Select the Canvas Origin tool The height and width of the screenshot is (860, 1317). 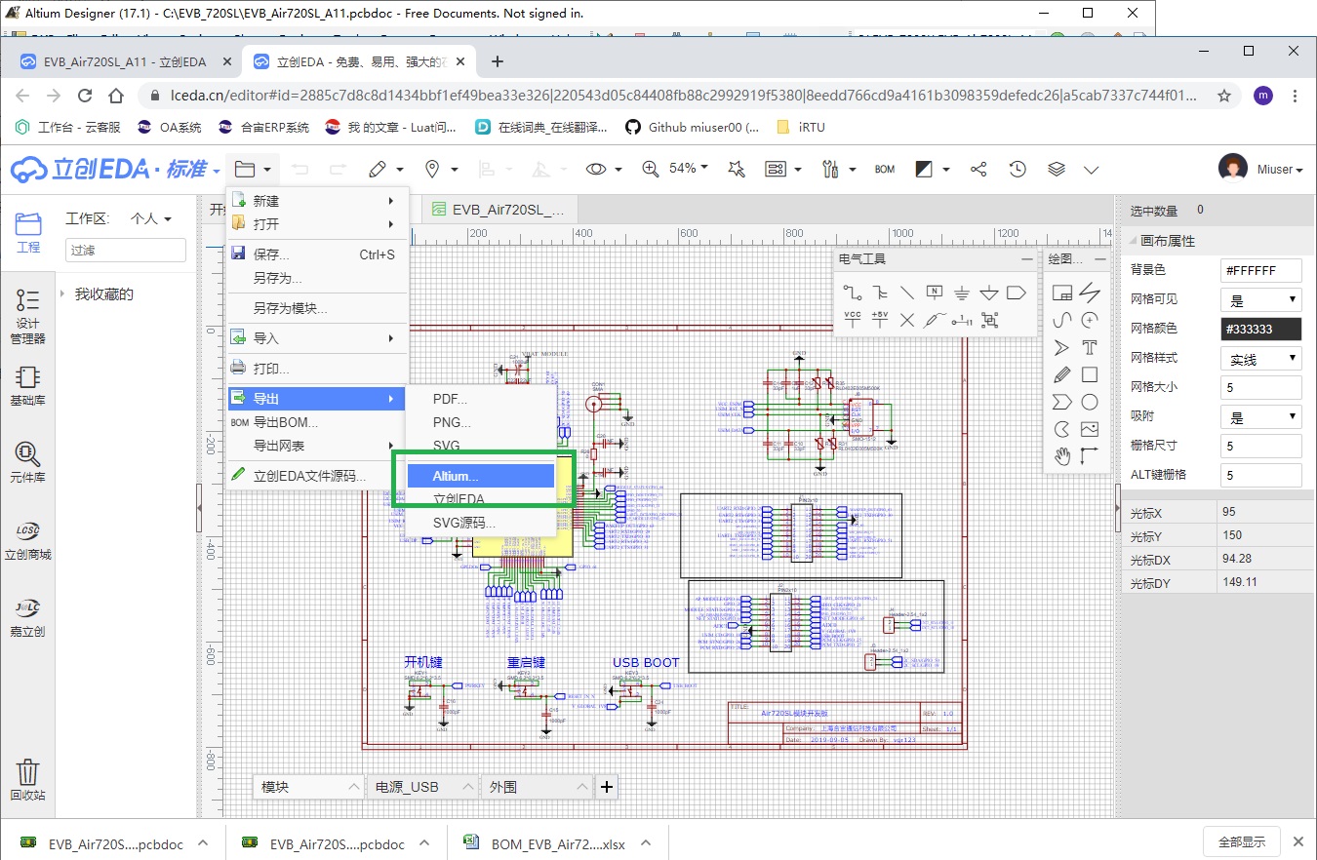[1090, 456]
